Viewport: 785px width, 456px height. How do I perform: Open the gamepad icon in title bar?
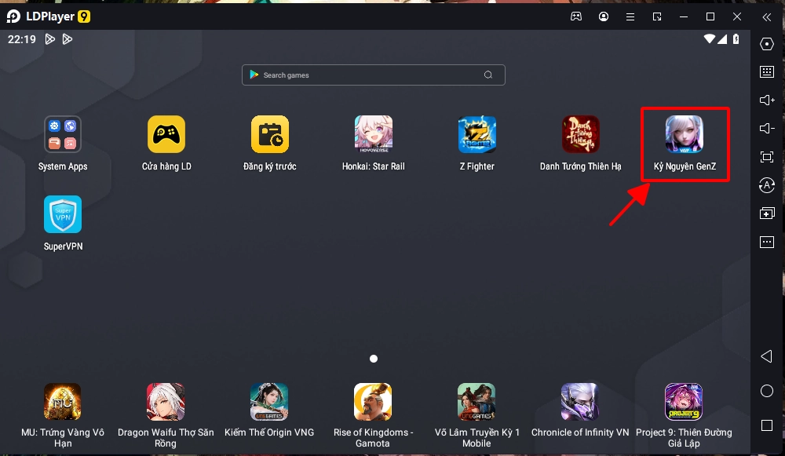[576, 16]
